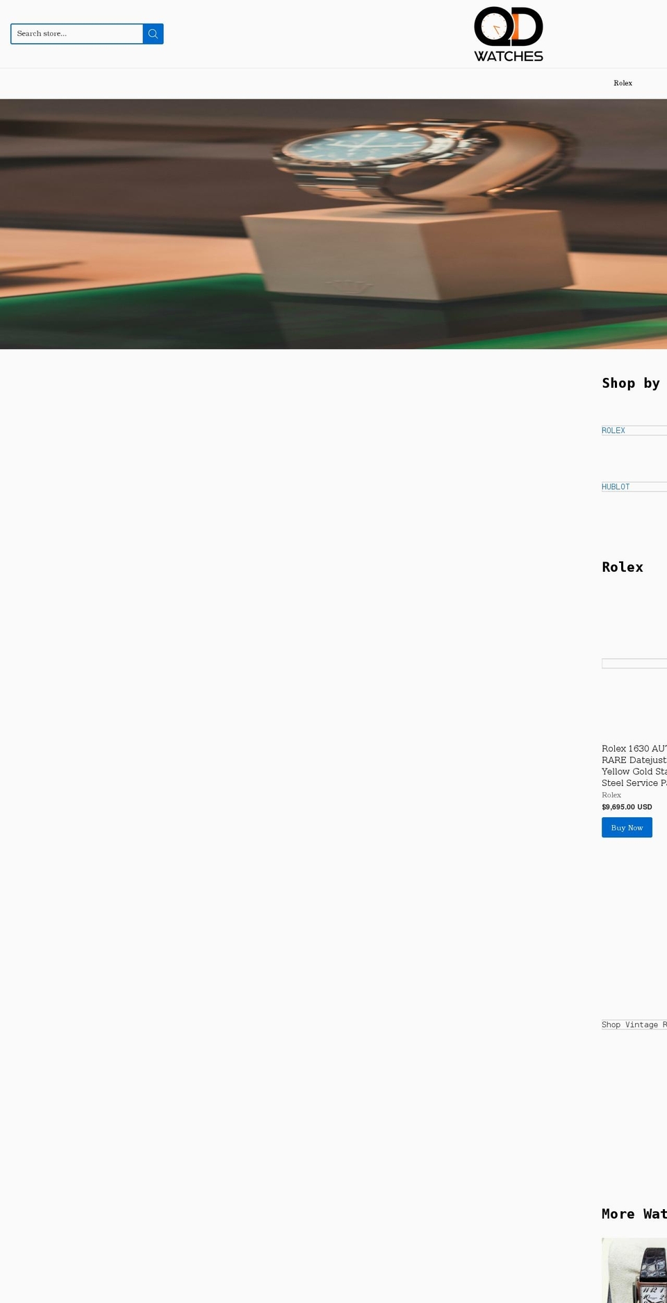Click the Rolex vendor label under product
667x1303 pixels.
611,795
